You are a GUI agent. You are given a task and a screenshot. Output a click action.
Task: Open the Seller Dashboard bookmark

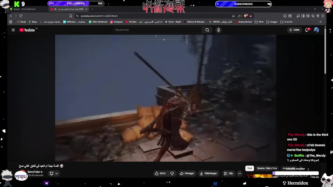click(x=98, y=22)
